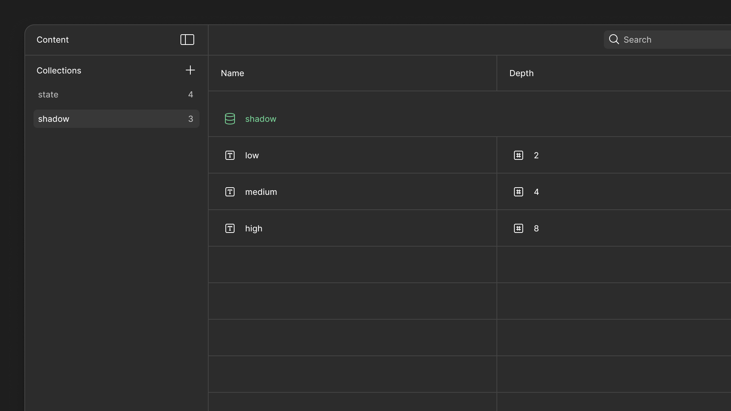Click the Content panel title
The width and height of the screenshot is (731, 411).
(x=53, y=40)
